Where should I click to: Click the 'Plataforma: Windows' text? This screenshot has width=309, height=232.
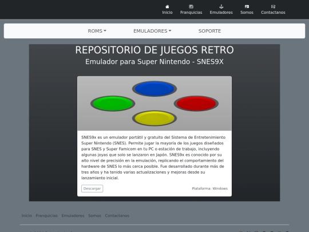tap(209, 188)
